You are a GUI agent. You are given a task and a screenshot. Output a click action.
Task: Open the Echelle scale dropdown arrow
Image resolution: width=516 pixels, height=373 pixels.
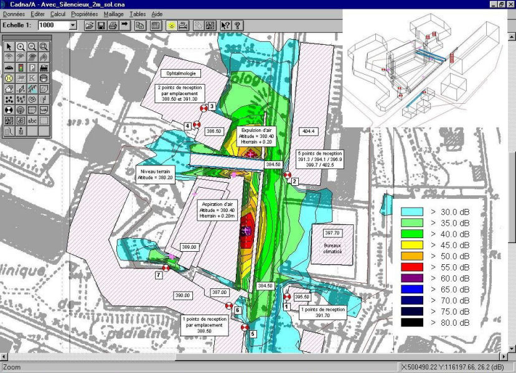coord(73,25)
